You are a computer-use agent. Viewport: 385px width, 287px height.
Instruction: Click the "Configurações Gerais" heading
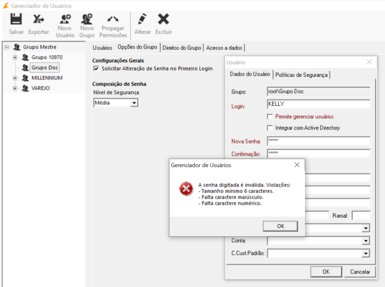pyautogui.click(x=118, y=61)
